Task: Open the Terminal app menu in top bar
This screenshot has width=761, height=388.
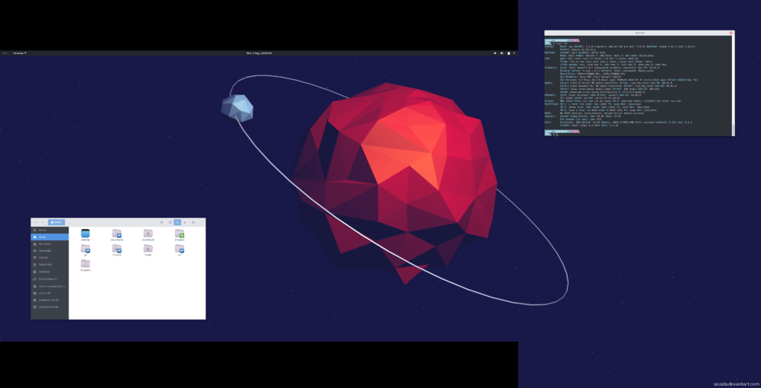Action: click(20, 52)
